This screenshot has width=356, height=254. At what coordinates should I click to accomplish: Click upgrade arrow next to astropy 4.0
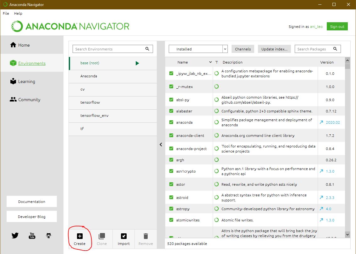321,209
